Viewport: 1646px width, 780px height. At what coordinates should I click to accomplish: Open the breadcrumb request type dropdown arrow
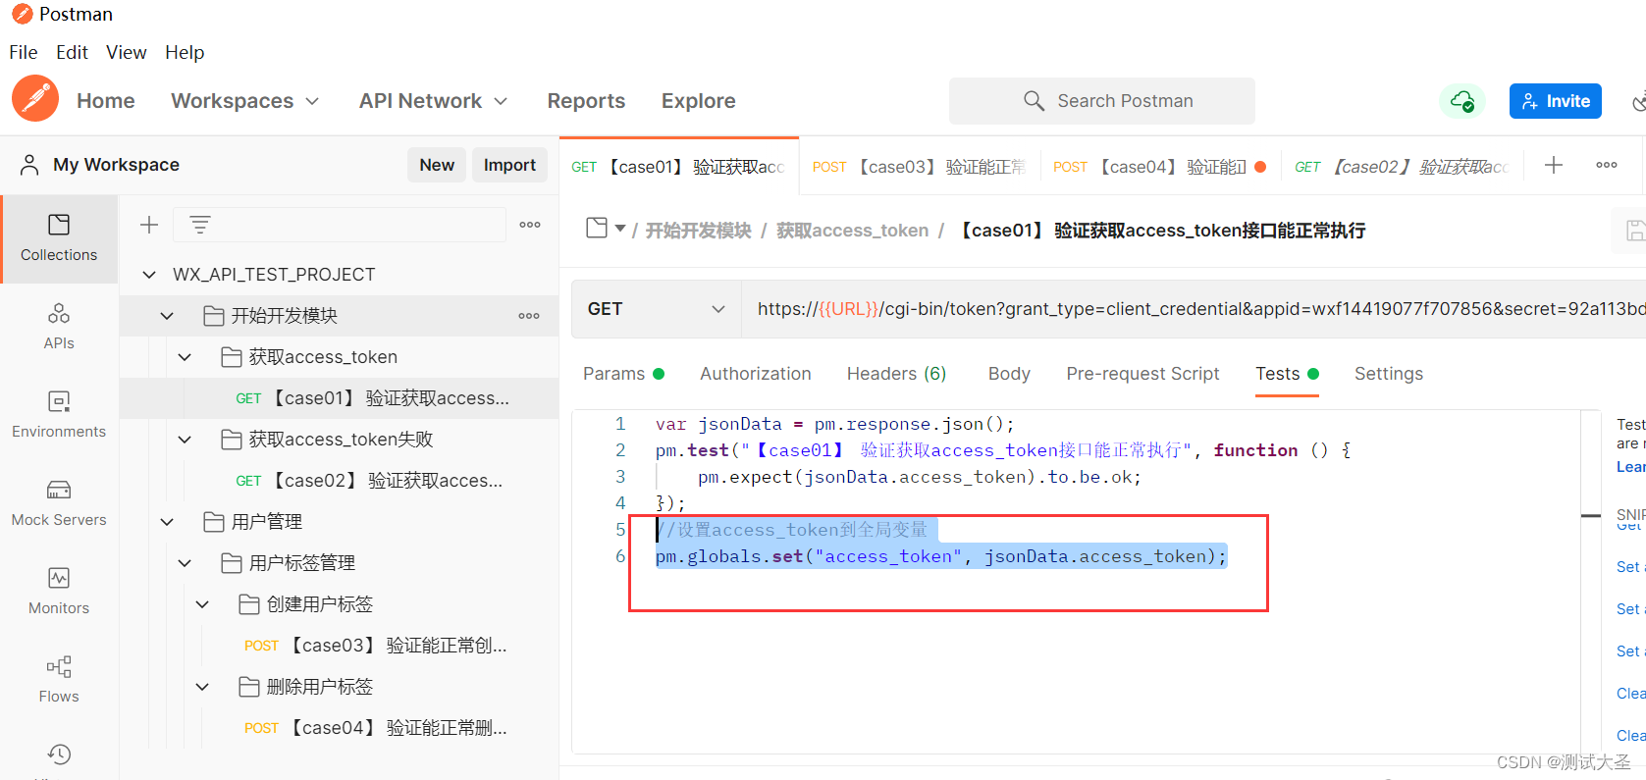[620, 229]
